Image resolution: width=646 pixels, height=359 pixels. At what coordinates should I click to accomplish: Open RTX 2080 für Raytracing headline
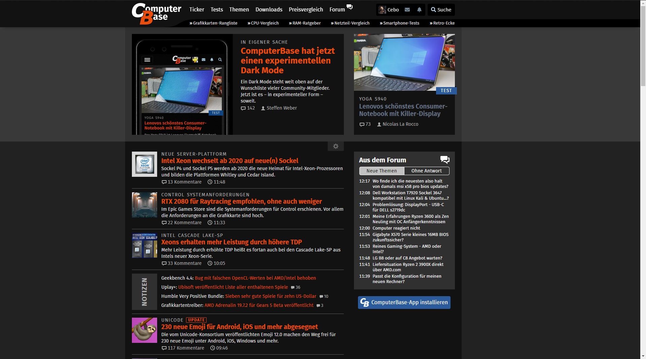pos(242,201)
